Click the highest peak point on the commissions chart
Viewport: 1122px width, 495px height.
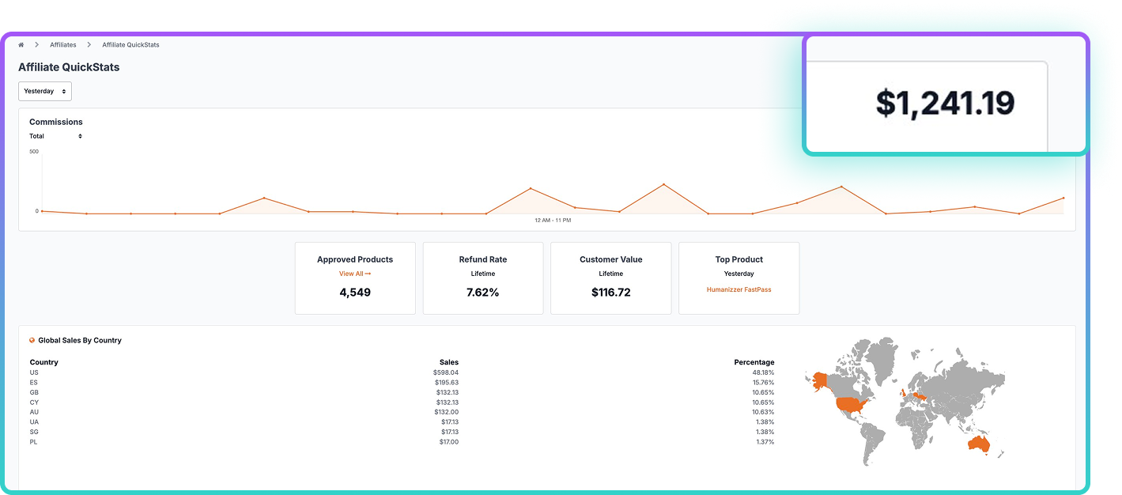point(663,185)
